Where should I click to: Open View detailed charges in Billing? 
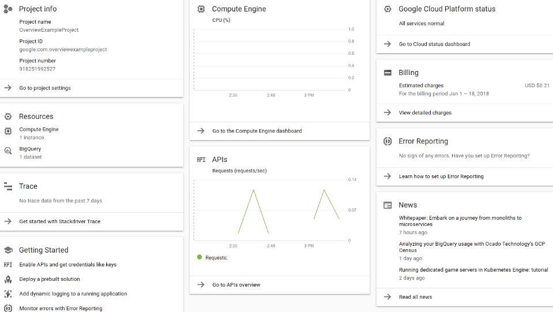point(425,112)
